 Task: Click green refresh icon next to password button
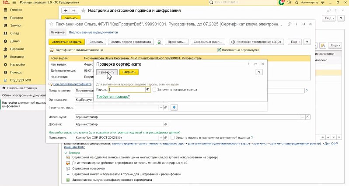point(159,42)
